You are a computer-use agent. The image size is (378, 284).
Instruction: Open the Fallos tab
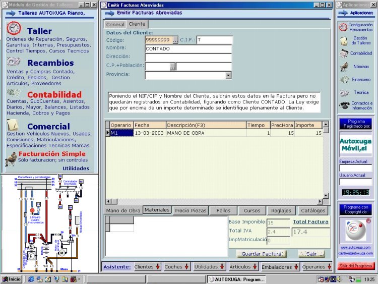(223, 210)
